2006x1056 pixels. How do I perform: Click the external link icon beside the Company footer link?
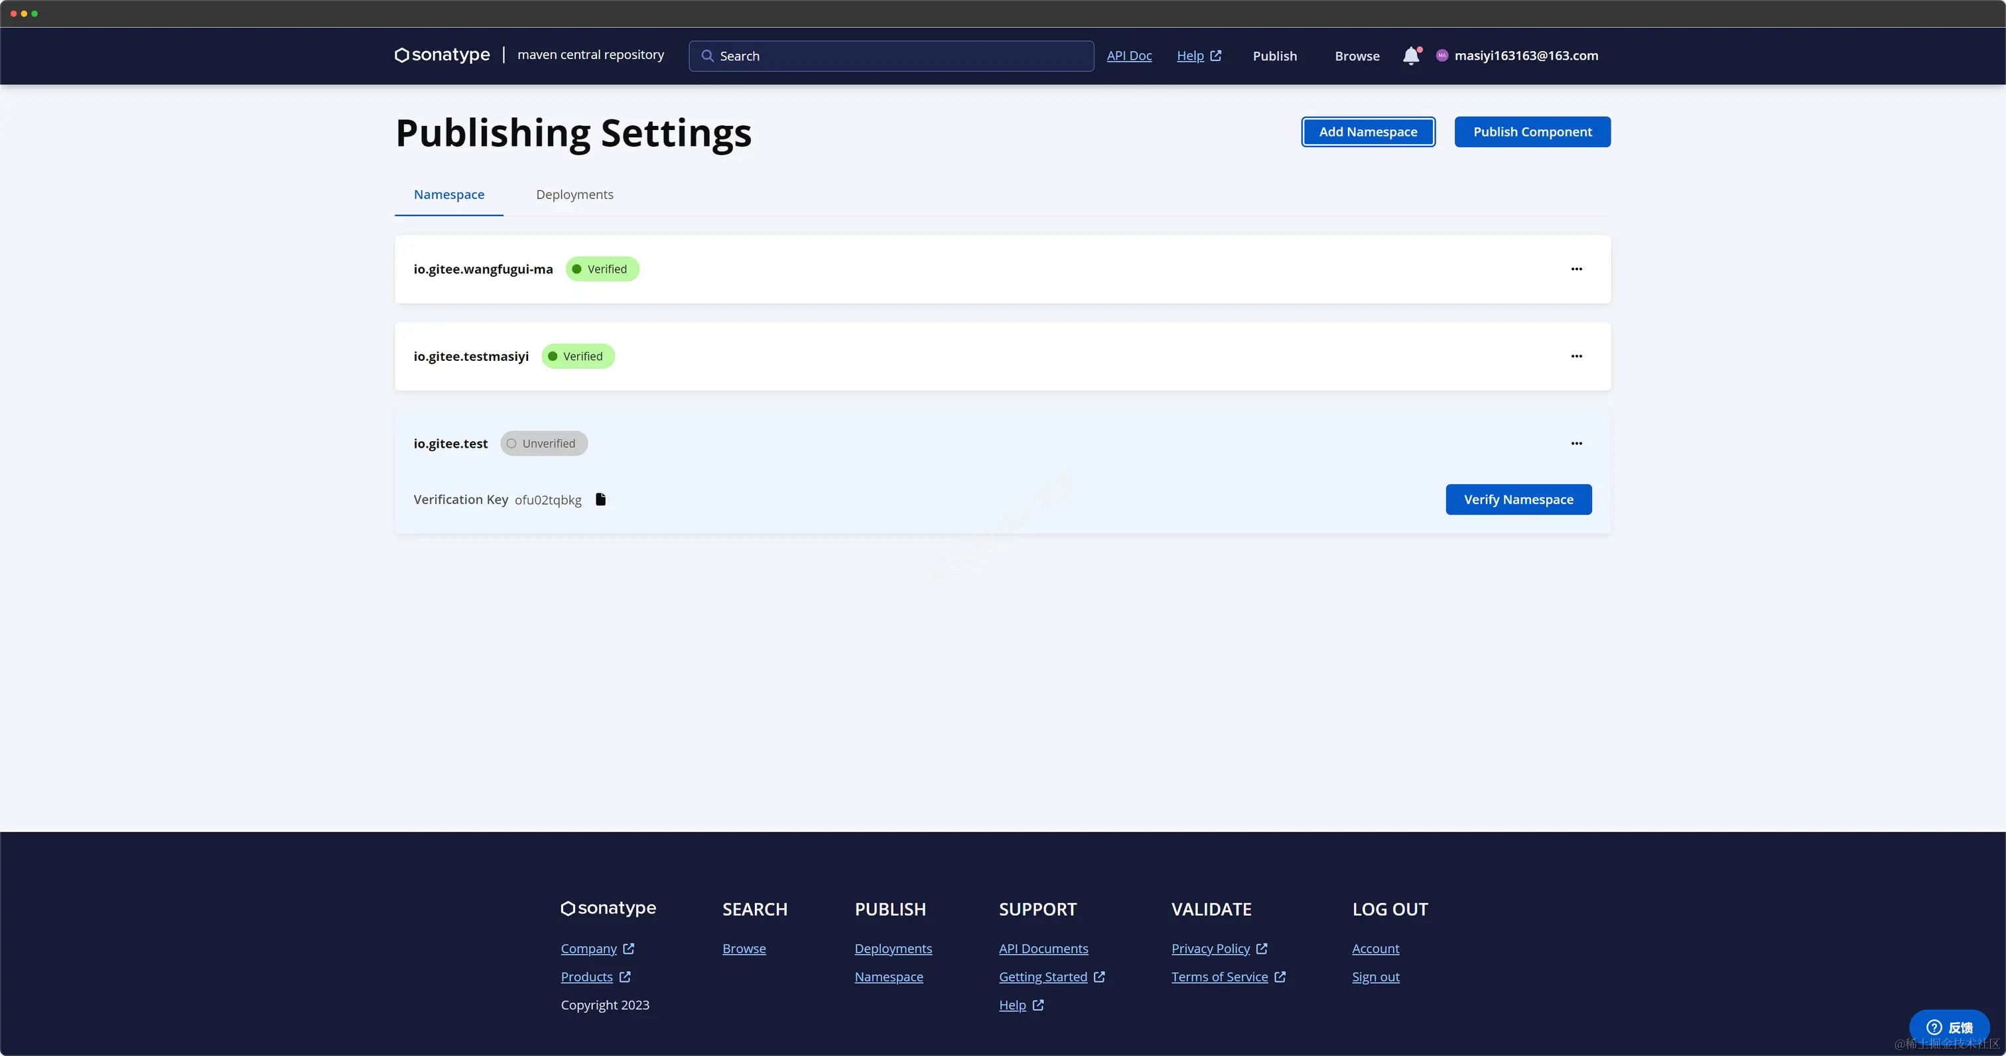(x=628, y=949)
